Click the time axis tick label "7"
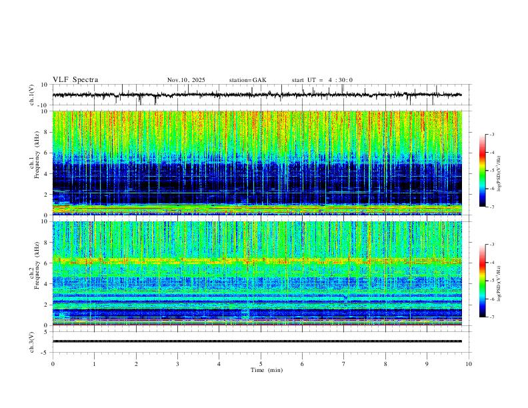The height and width of the screenshot is (408, 528). point(344,364)
